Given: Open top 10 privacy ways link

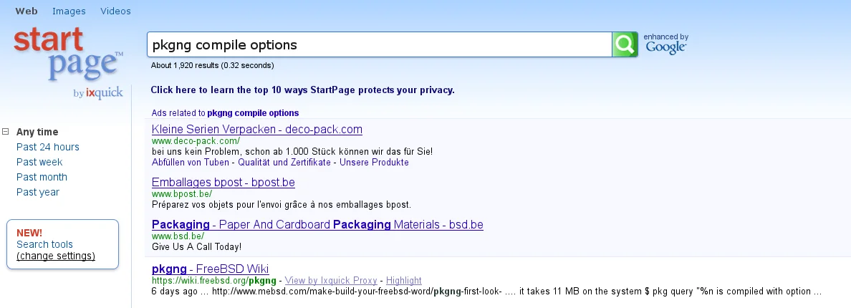Looking at the screenshot, I should pos(302,90).
